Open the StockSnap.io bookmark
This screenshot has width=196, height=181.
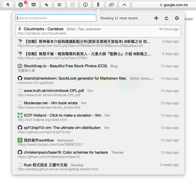click(65, 66)
